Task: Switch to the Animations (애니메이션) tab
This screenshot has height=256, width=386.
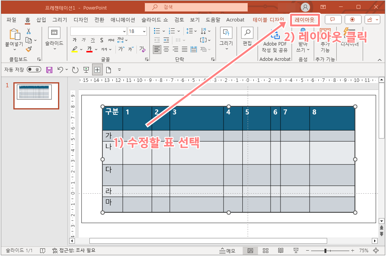Action: coord(123,20)
